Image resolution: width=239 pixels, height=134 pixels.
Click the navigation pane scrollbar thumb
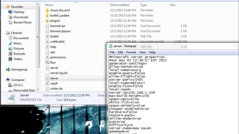click(x=38, y=37)
